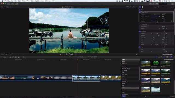This screenshot has height=98, width=175.
Task: Switch to the Info inspector icon
Action: pyautogui.click(x=142, y=7)
